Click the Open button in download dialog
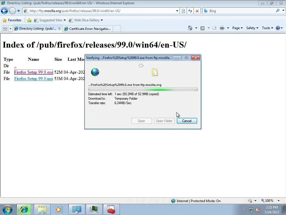The height and width of the screenshot is (215, 286). [x=142, y=121]
